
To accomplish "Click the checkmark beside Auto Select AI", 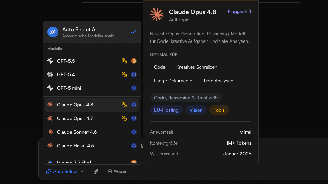I will pyautogui.click(x=133, y=32).
